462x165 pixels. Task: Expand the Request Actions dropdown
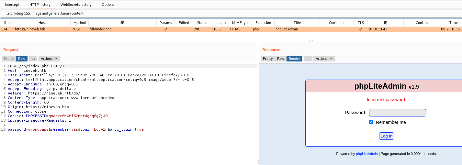coord(49,59)
